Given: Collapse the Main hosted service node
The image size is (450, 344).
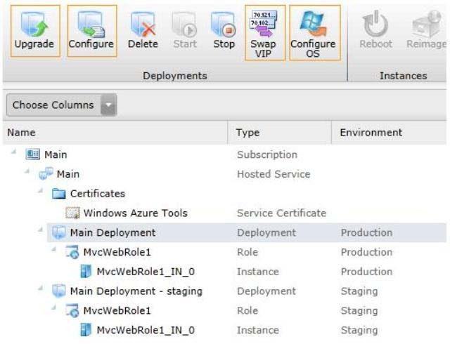Looking at the screenshot, I should [27, 171].
